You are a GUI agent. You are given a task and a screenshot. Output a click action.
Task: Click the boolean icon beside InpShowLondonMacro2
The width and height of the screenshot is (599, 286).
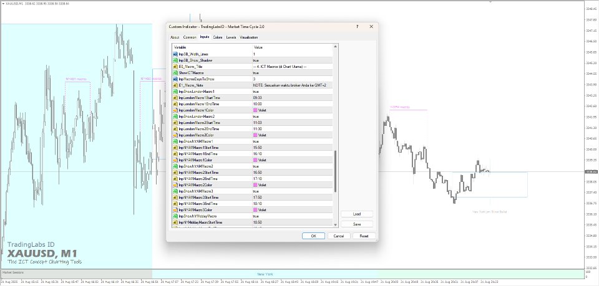175,117
